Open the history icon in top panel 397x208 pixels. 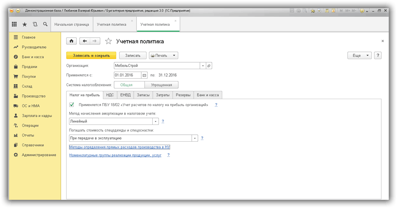click(35, 24)
